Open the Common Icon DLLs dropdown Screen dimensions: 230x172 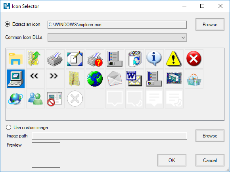click(117, 38)
